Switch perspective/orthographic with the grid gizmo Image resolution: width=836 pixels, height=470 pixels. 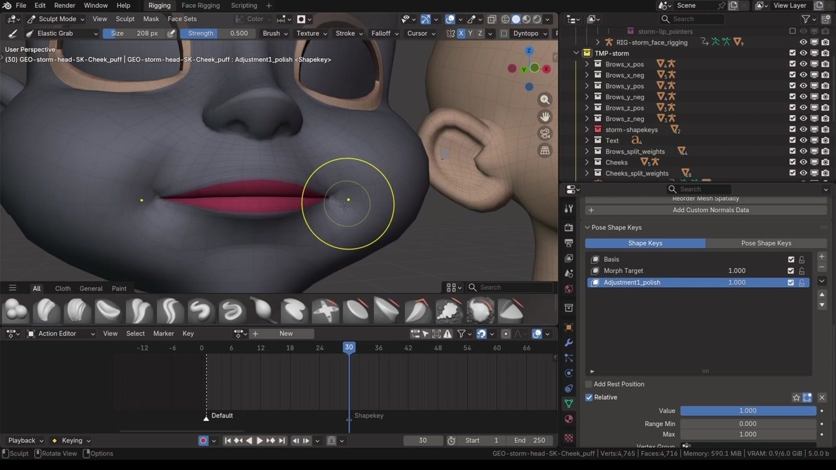(x=545, y=150)
